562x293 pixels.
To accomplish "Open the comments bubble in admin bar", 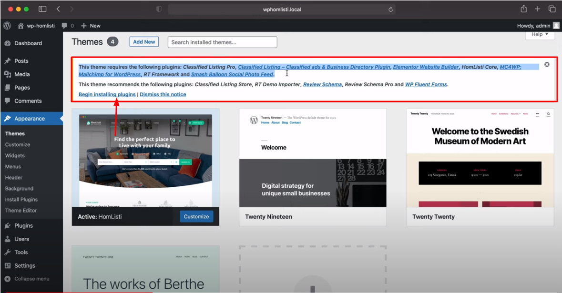I will tap(64, 26).
